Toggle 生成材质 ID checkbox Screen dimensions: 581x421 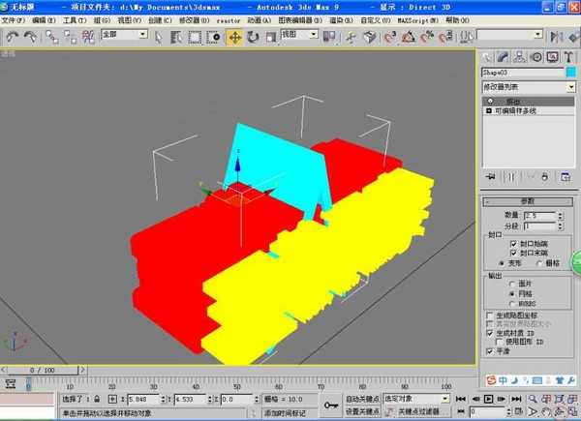pos(490,333)
